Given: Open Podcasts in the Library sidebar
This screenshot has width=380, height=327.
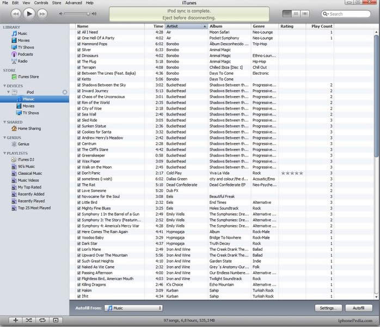Looking at the screenshot, I should 25,55.
